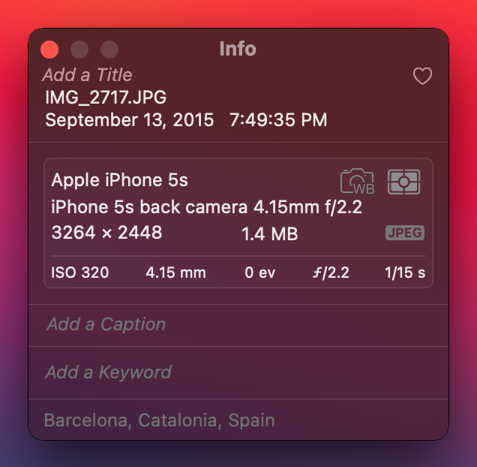The image size is (477, 467).
Task: Click the metering mode icon
Action: pyautogui.click(x=404, y=182)
